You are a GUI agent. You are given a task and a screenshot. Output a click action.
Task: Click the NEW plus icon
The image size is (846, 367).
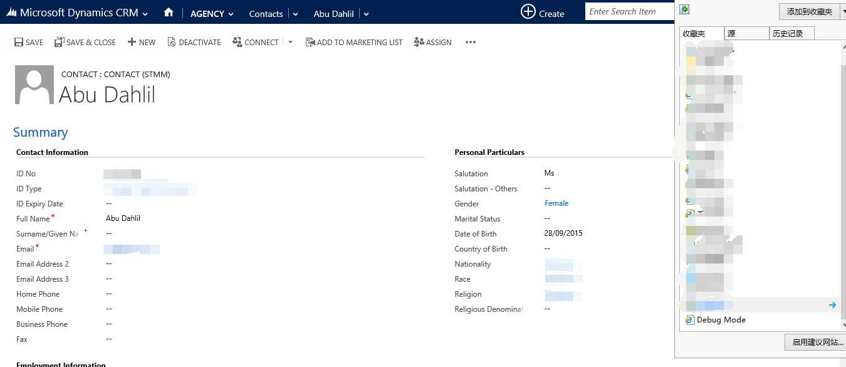(x=132, y=42)
